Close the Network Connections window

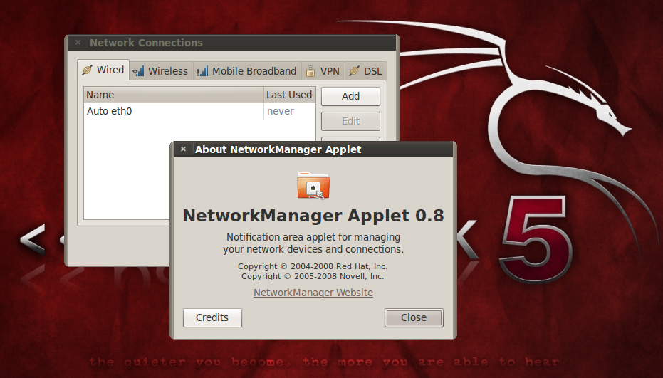[78, 42]
